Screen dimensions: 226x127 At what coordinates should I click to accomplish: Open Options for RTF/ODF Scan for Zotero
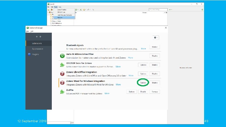point(143,65)
